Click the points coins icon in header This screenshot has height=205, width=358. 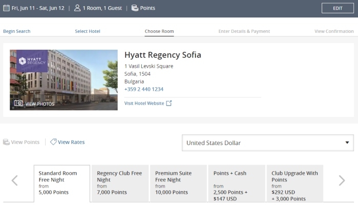point(135,8)
